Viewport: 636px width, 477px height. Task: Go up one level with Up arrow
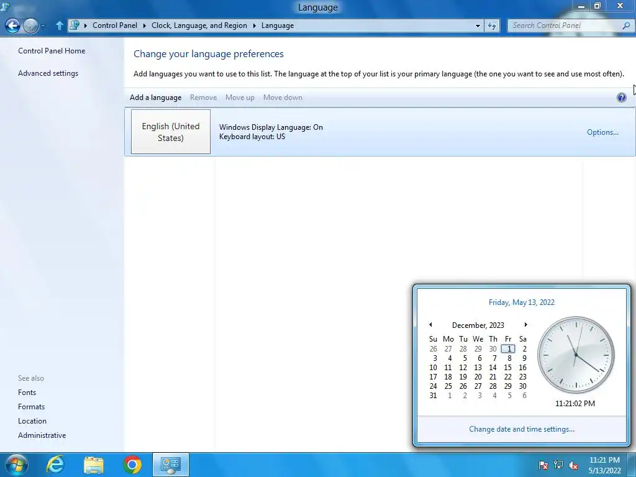click(59, 25)
